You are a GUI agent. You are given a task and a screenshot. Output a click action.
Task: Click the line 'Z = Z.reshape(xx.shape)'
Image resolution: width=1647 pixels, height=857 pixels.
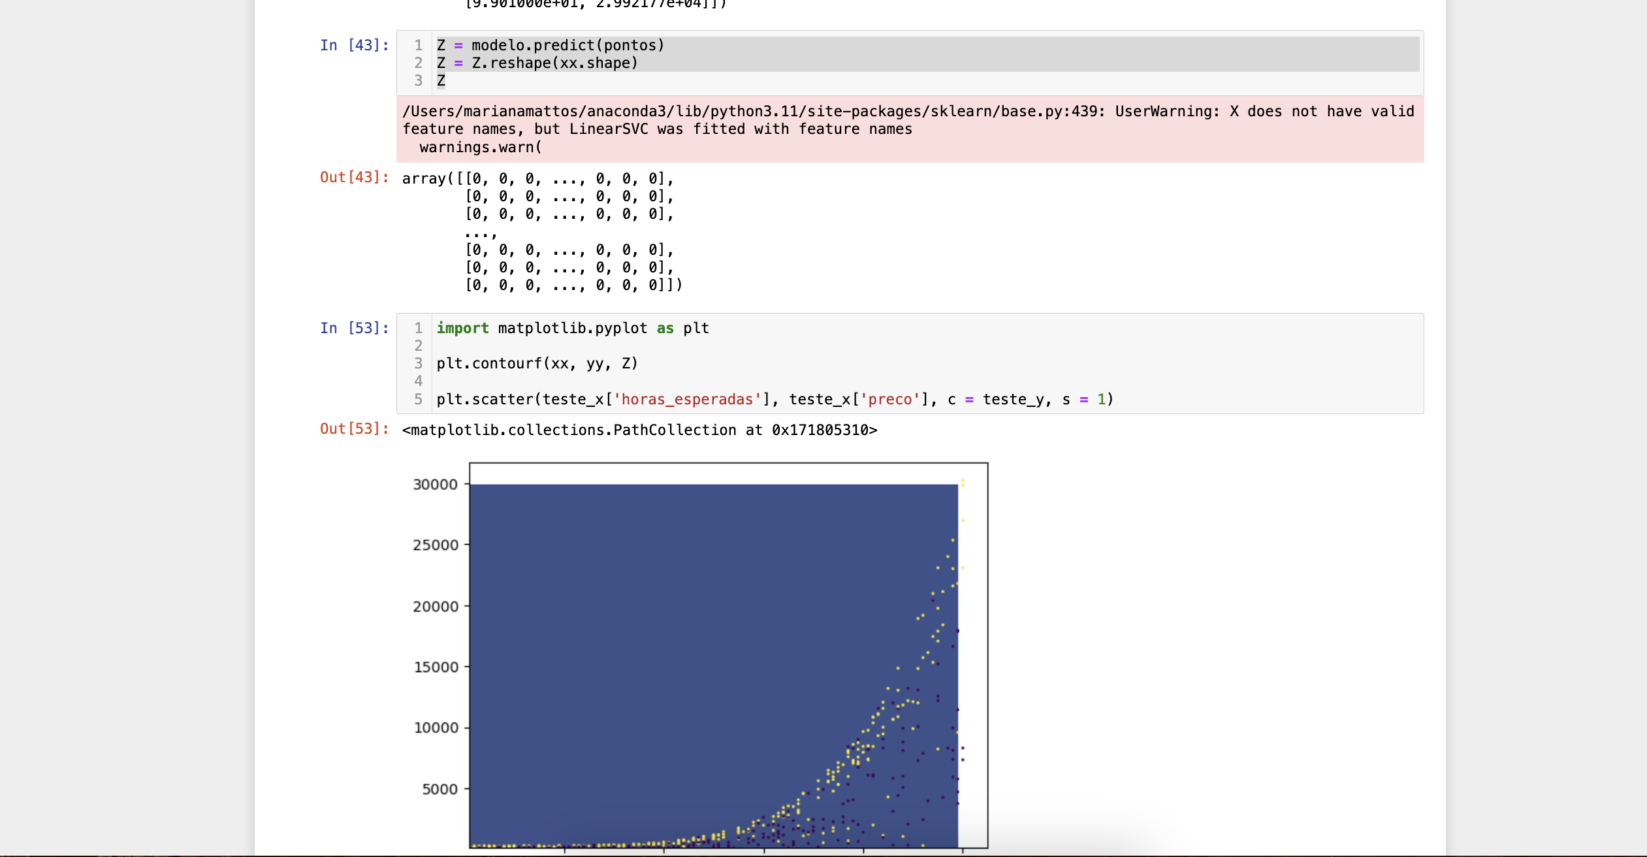[537, 63]
